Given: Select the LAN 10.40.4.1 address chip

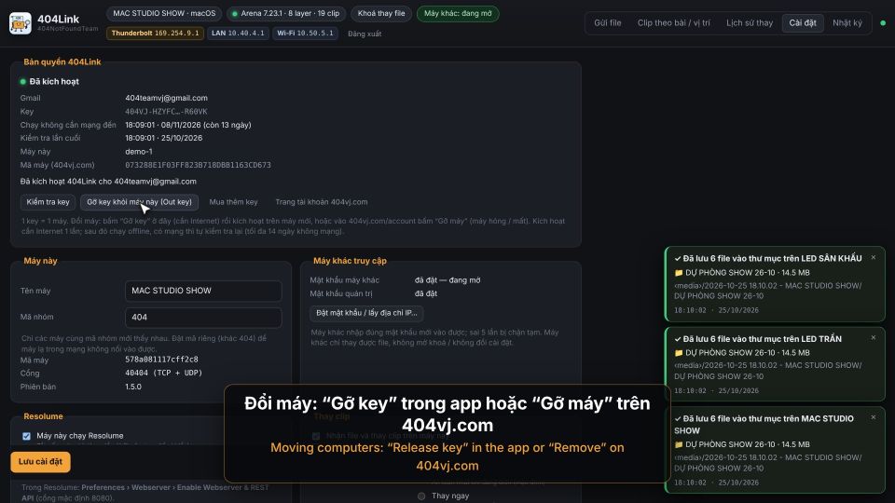Looking at the screenshot, I should [238, 34].
